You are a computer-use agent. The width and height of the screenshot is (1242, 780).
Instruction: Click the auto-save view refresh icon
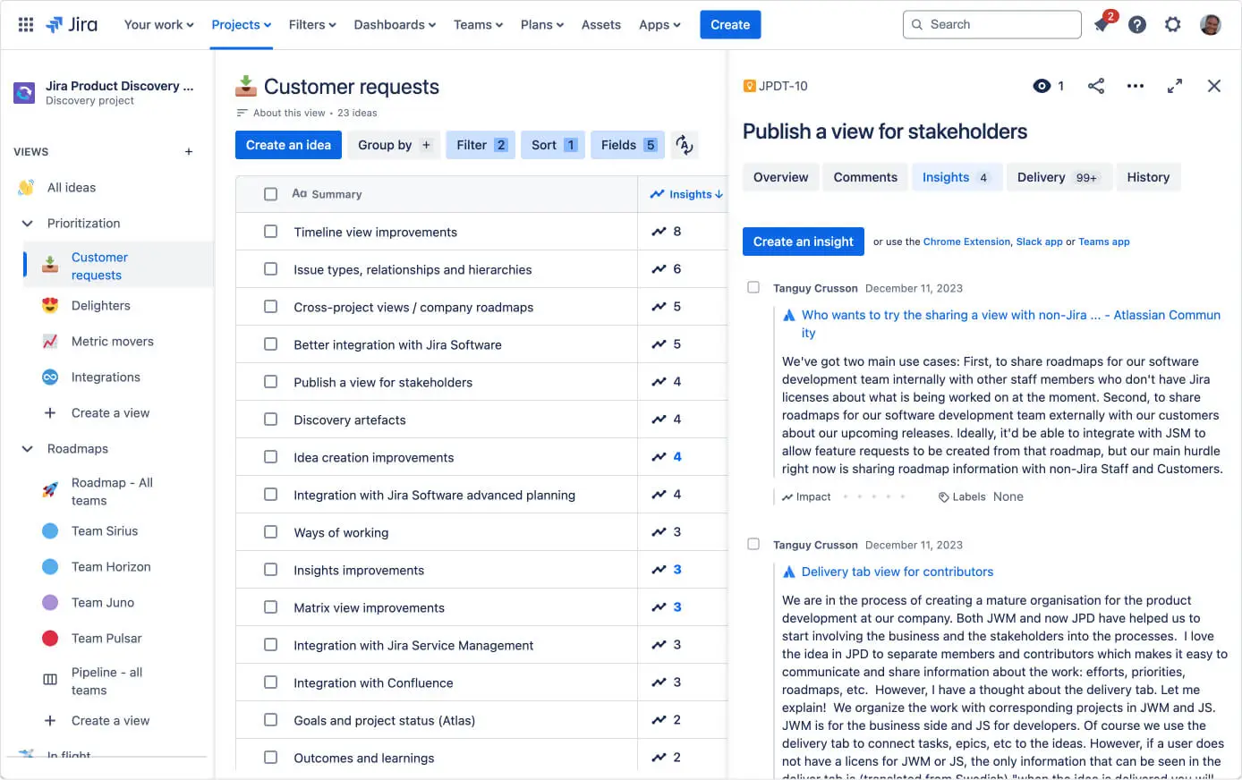(685, 145)
